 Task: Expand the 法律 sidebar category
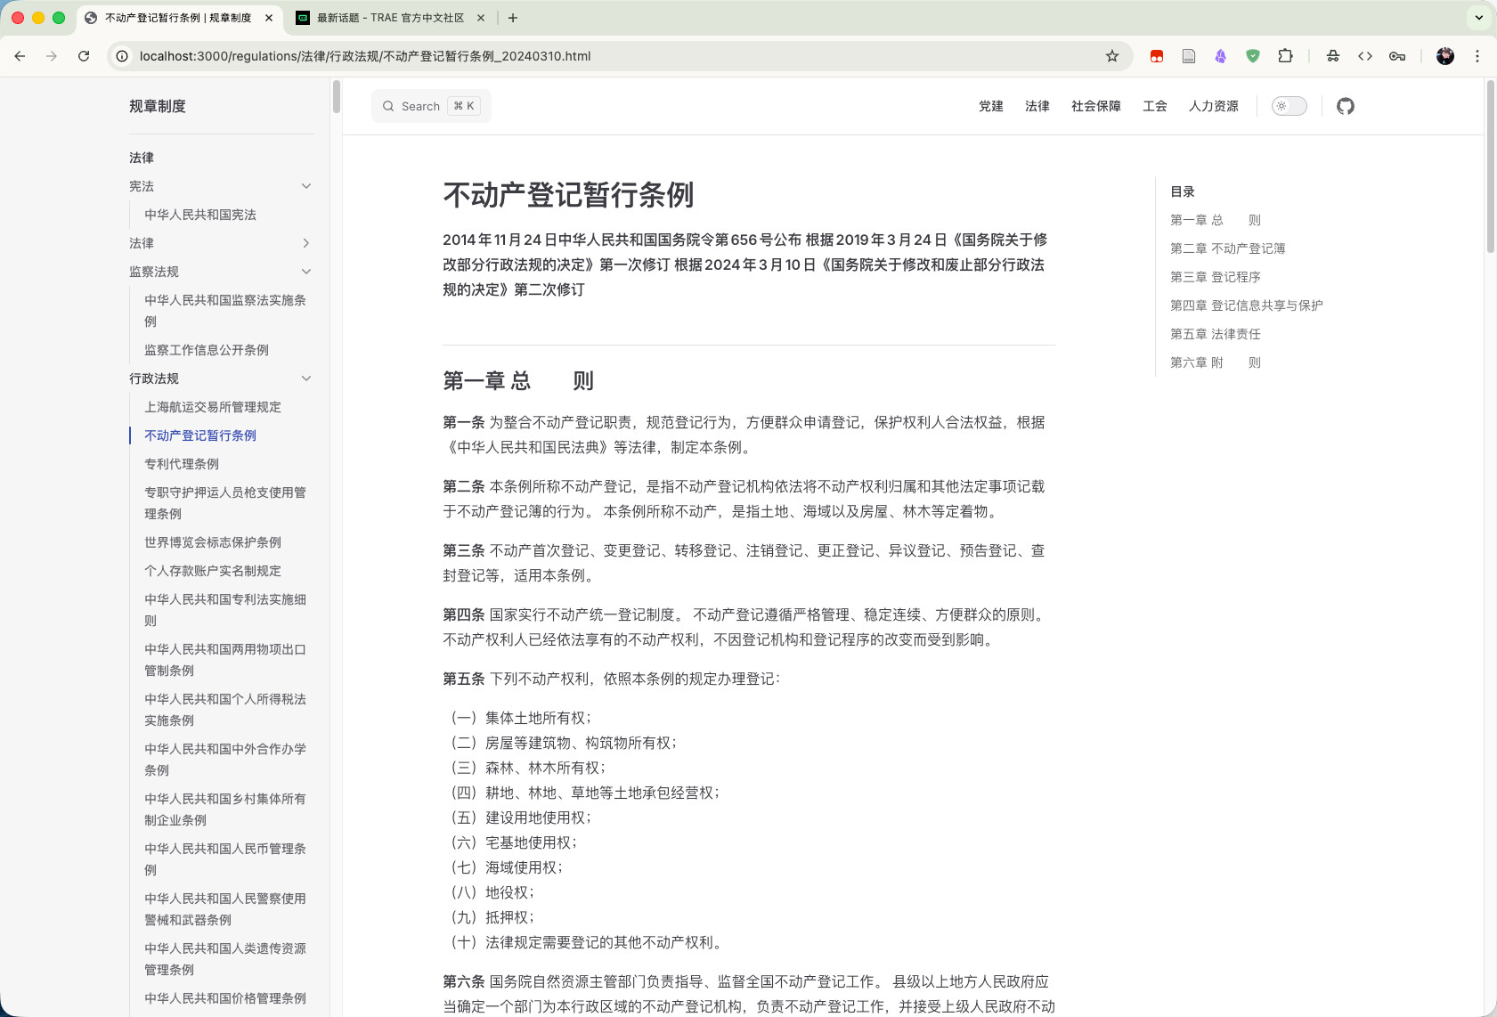tap(306, 243)
